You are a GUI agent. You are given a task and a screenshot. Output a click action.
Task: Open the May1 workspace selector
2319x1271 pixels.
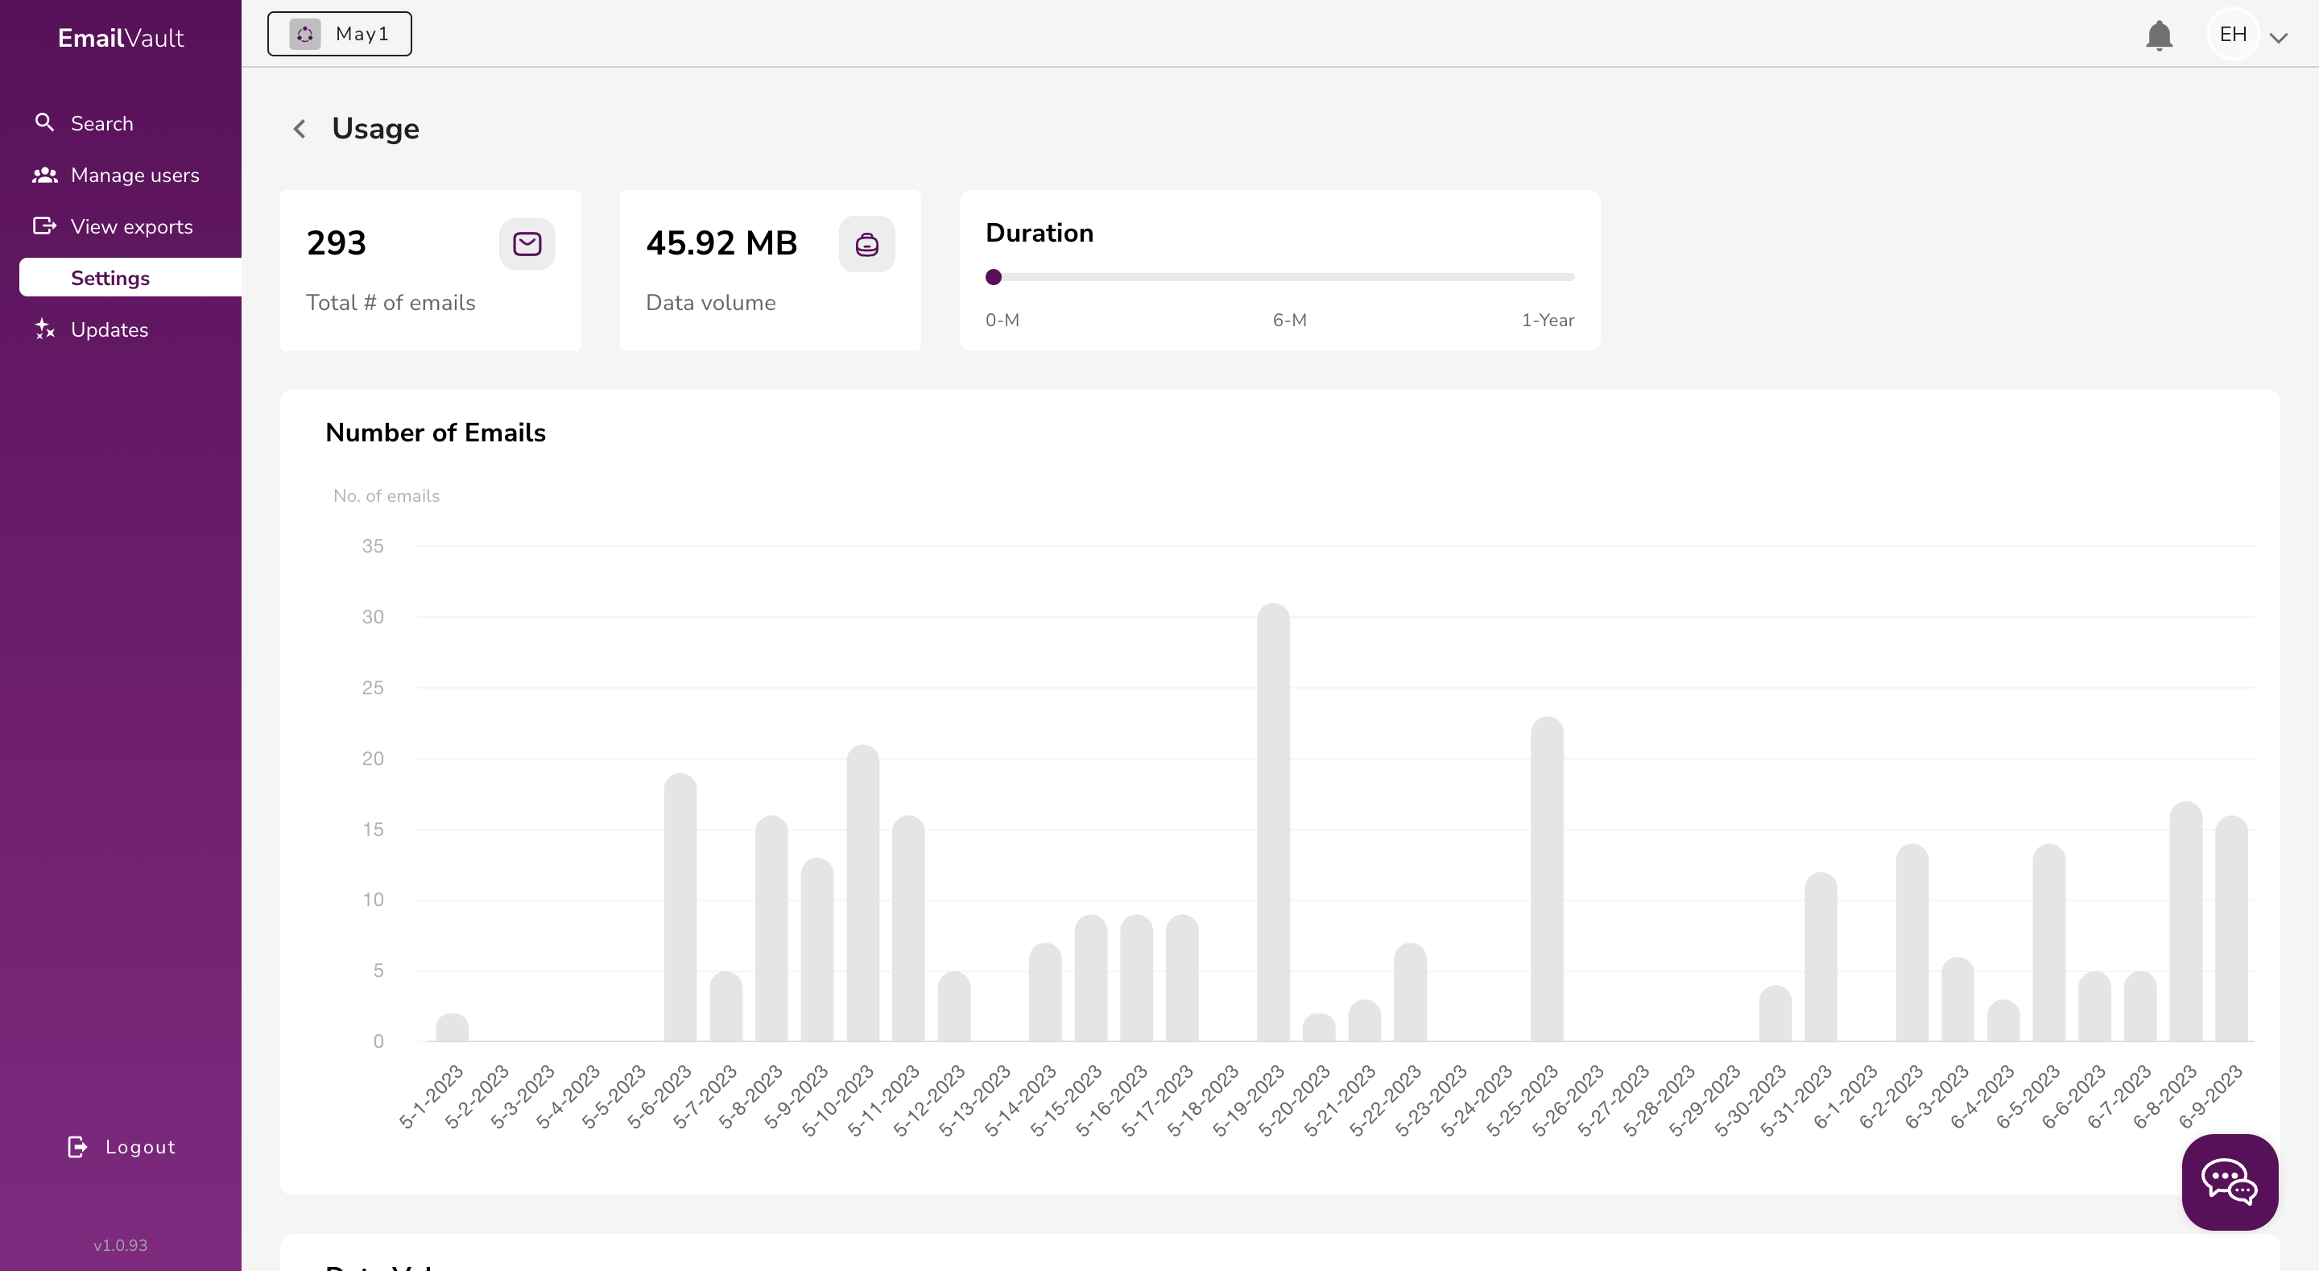pos(339,34)
